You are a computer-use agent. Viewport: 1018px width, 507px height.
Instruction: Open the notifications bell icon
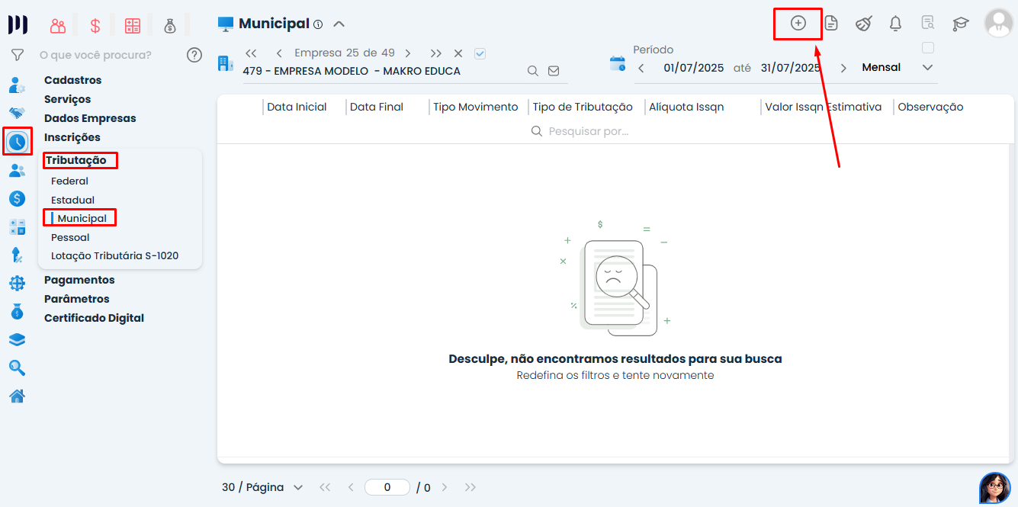pos(895,24)
